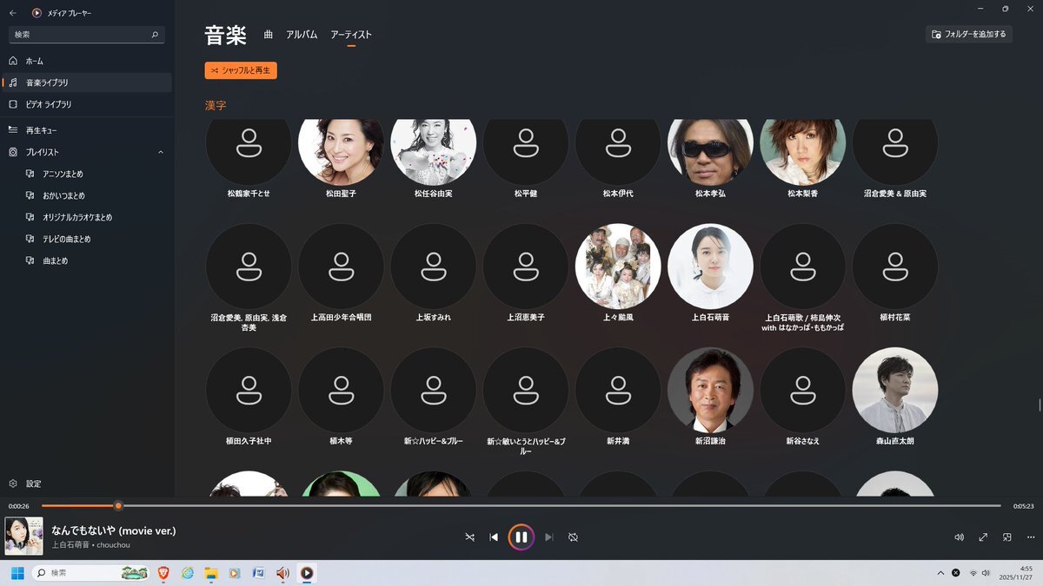Open the Windows Start menu
Image resolution: width=1043 pixels, height=586 pixels.
[17, 573]
